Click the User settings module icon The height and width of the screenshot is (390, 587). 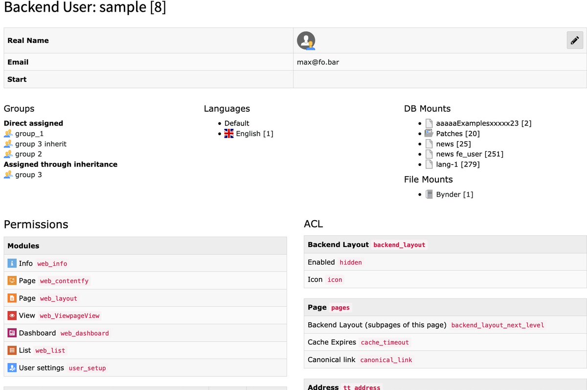(x=12, y=368)
